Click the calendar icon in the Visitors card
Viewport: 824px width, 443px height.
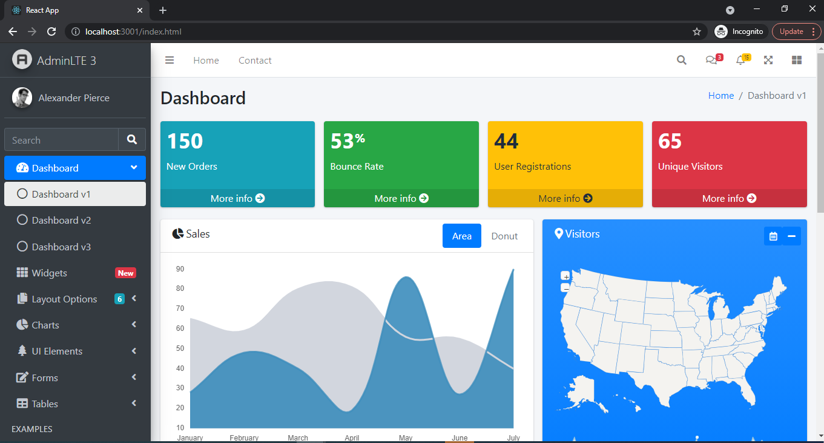coord(773,236)
